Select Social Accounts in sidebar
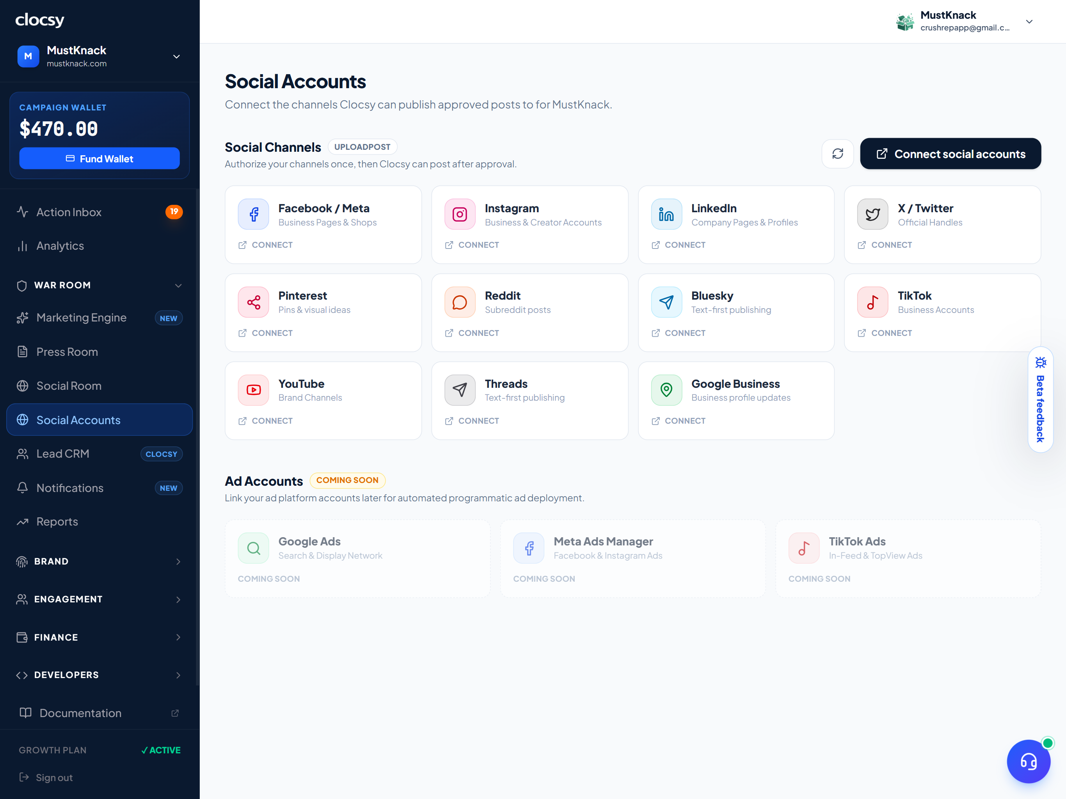 click(x=99, y=420)
